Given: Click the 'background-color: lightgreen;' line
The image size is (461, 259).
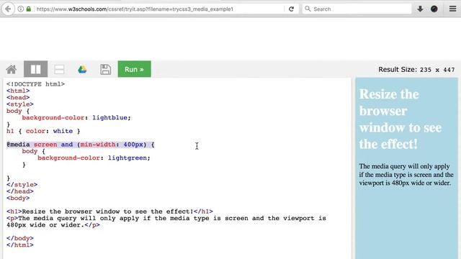Looking at the screenshot, I should click(x=94, y=158).
